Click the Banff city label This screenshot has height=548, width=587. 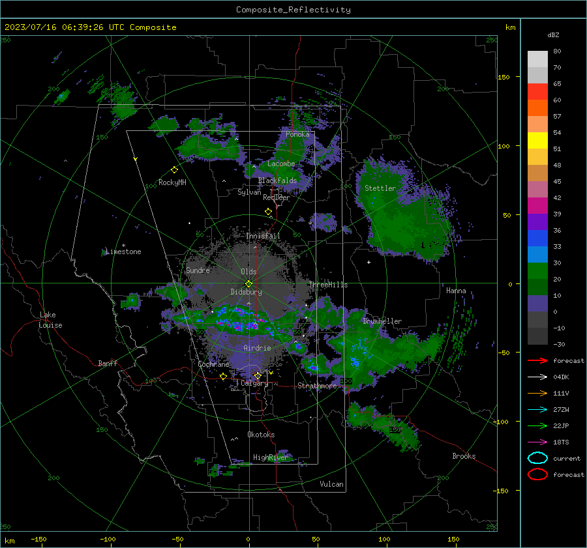[108, 363]
